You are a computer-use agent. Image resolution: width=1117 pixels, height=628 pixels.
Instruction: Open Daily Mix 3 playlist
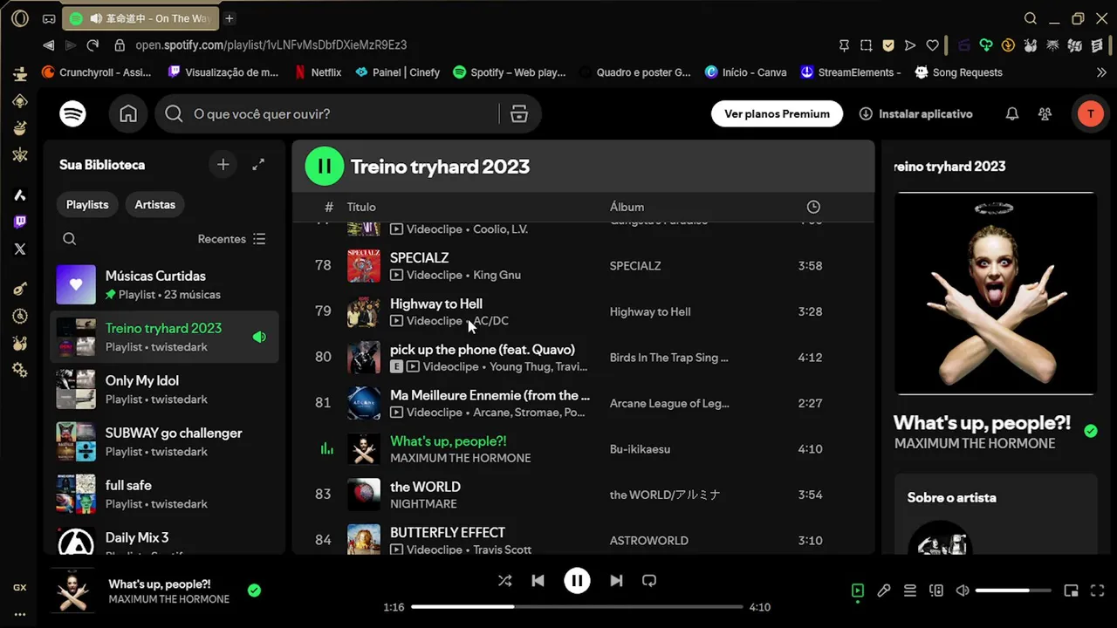164,539
